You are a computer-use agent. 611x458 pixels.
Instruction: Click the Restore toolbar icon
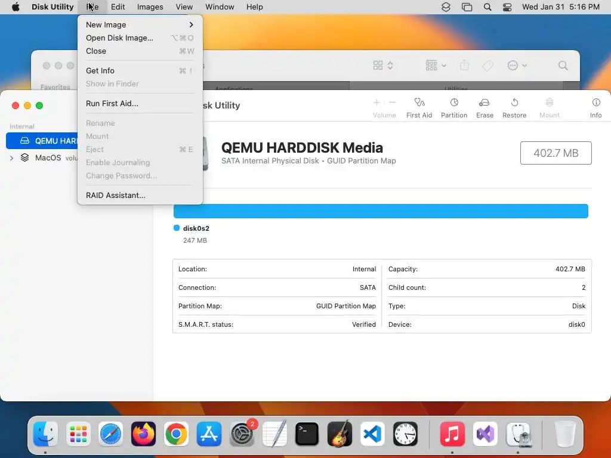pyautogui.click(x=514, y=103)
